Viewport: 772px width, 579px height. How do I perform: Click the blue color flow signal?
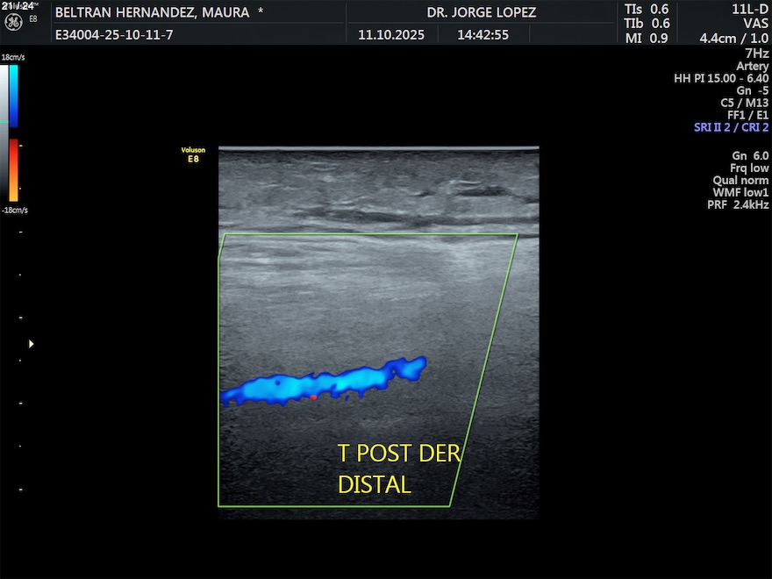(x=325, y=382)
